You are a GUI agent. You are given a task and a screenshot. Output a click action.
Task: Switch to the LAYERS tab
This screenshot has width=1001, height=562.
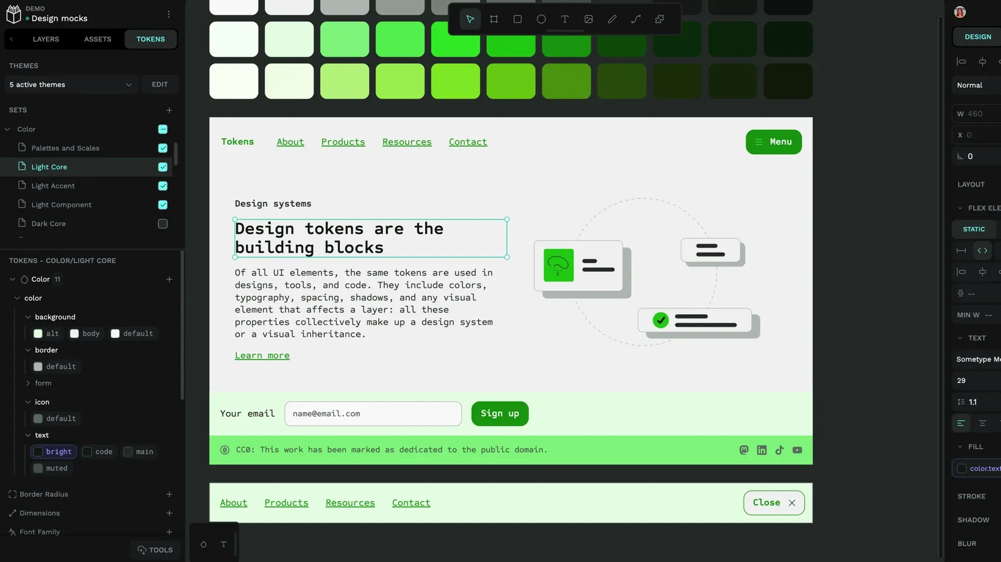(x=46, y=39)
